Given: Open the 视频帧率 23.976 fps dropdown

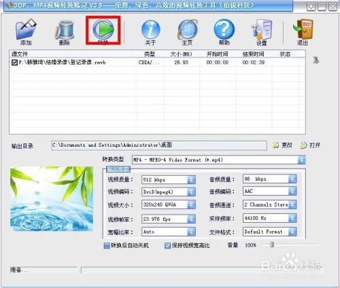Looking at the screenshot, I should point(191,219).
